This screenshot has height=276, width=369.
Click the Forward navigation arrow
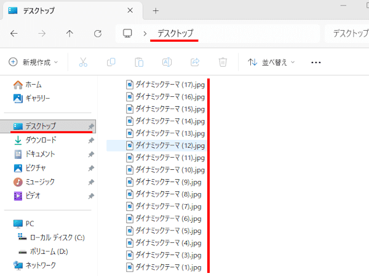(x=42, y=34)
